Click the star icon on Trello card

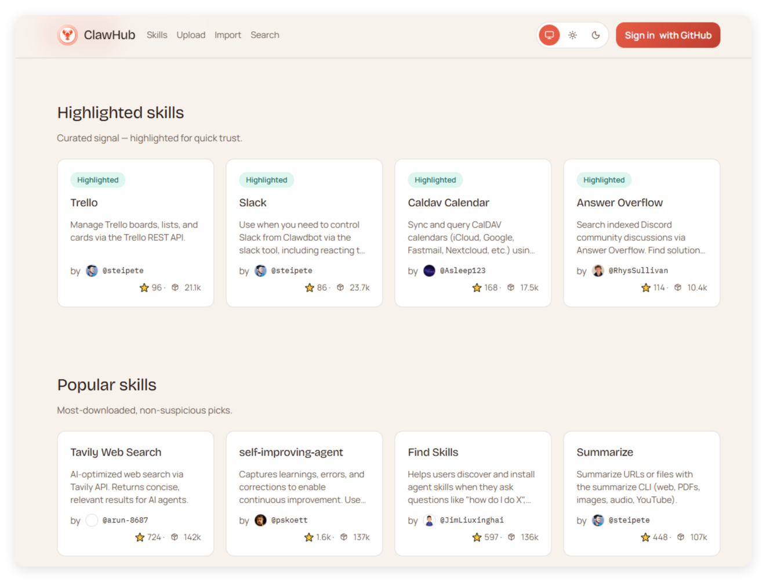[x=144, y=287]
